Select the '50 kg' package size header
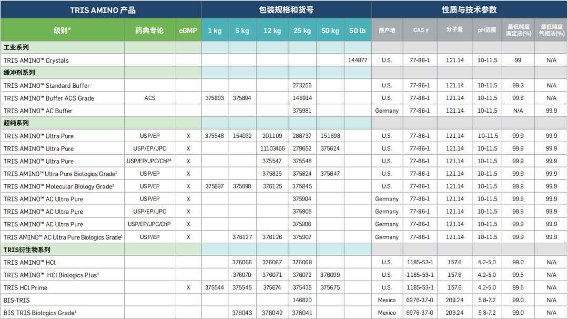Viewport: 568px width, 319px height. click(330, 31)
